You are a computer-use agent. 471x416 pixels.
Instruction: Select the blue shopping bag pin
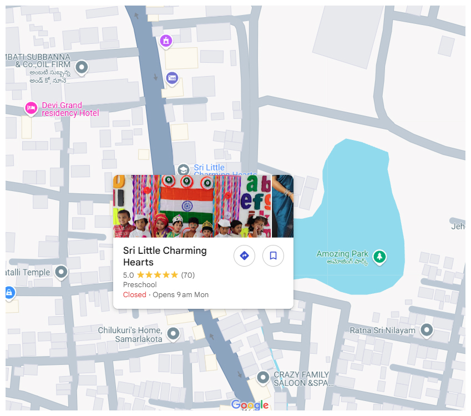point(9,293)
